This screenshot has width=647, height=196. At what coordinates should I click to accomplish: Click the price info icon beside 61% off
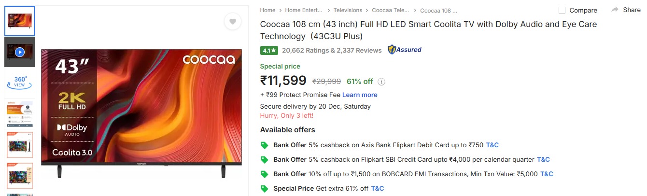tap(381, 82)
